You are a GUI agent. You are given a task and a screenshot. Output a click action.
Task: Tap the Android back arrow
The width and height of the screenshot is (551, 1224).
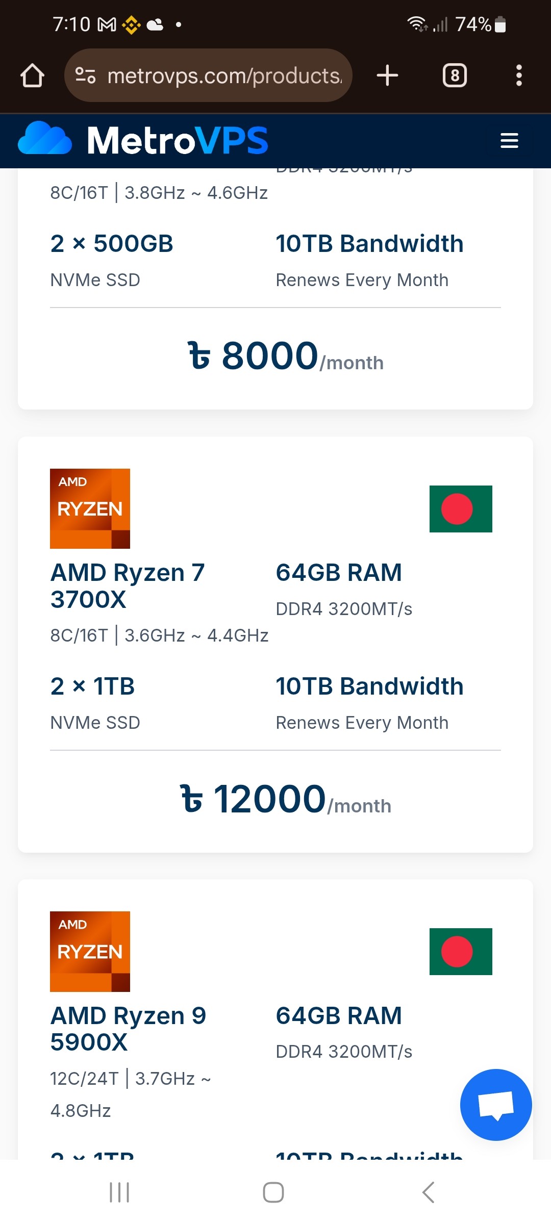click(429, 1192)
